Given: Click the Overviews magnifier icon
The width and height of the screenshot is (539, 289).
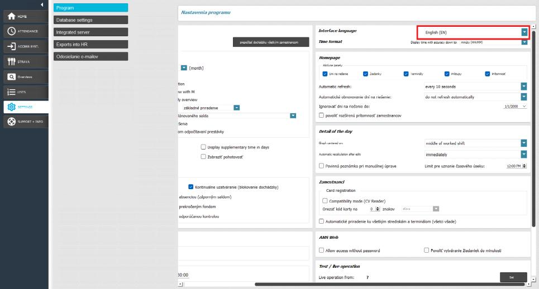Looking at the screenshot, I should tap(11, 76).
